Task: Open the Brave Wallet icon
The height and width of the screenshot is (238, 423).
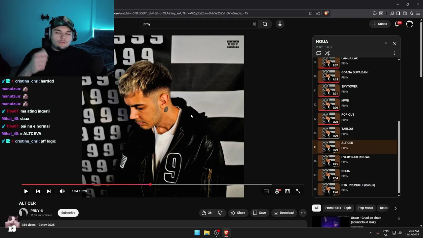Action: pos(405,13)
